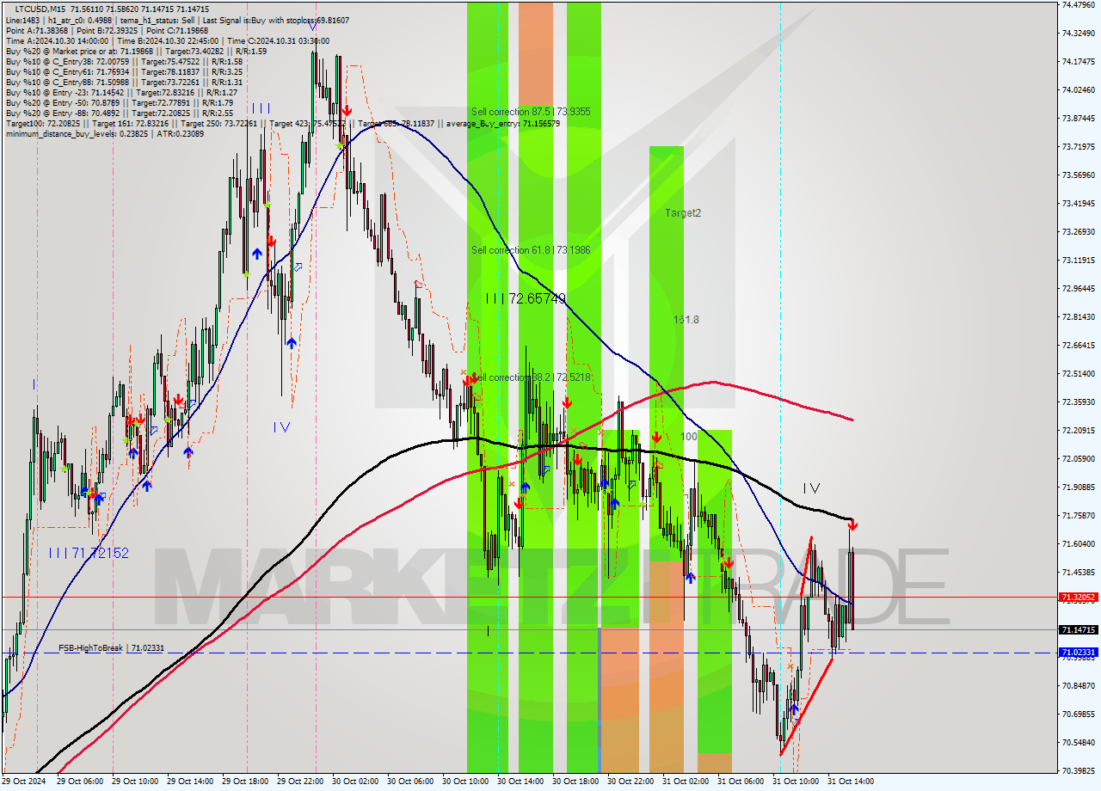Click the red 71.32052 price tag
The width and height of the screenshot is (1101, 791).
(x=1078, y=597)
